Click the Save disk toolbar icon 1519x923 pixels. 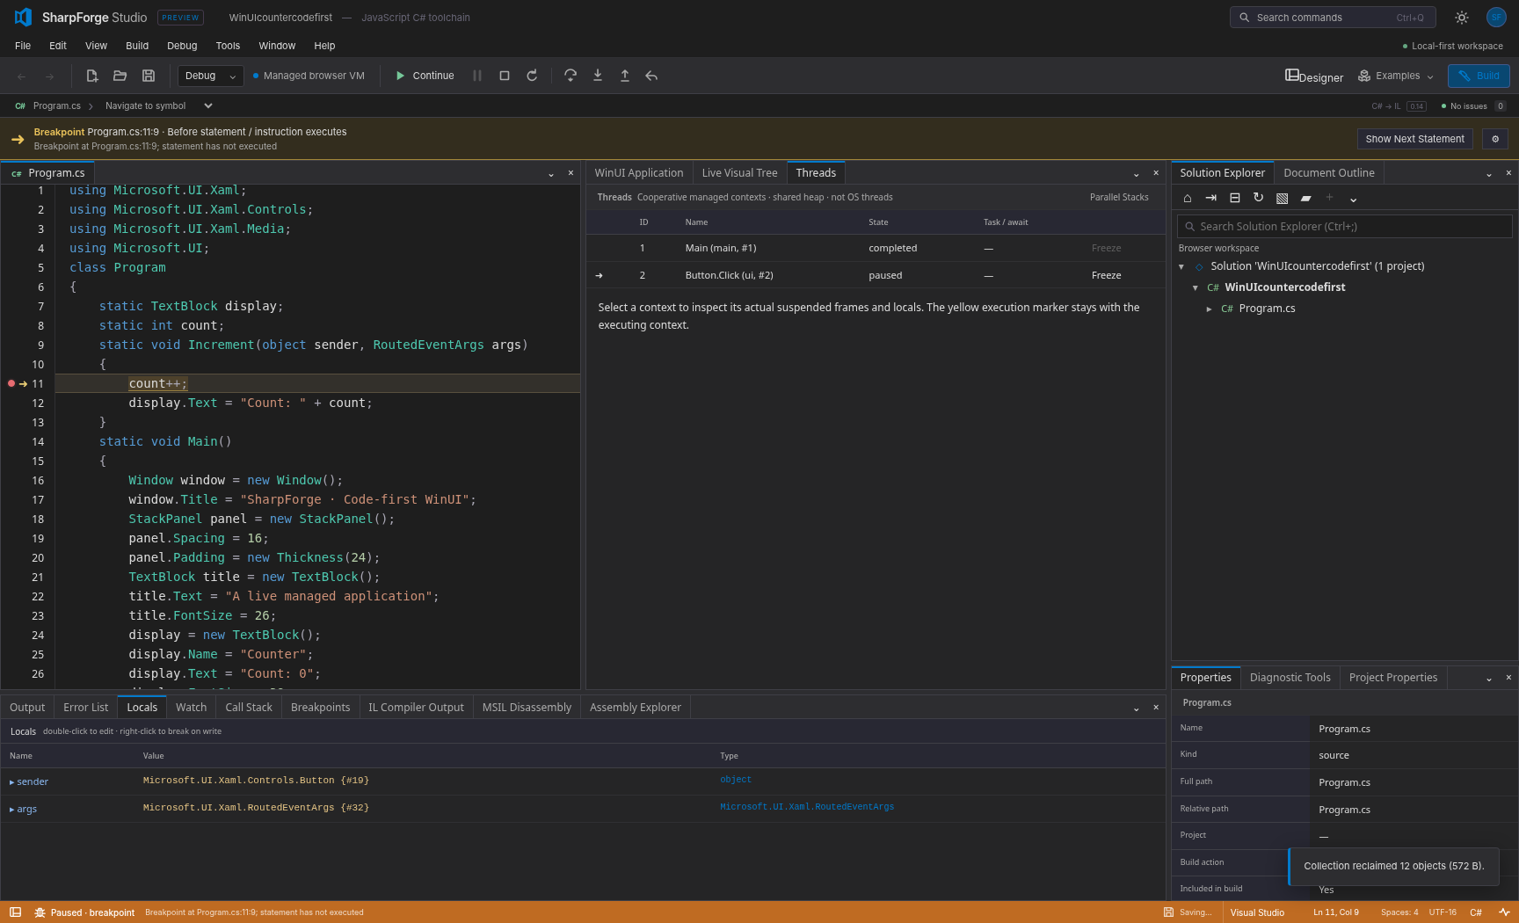pos(149,76)
